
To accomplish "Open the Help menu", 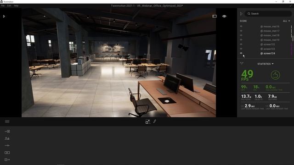I will point(16,6).
